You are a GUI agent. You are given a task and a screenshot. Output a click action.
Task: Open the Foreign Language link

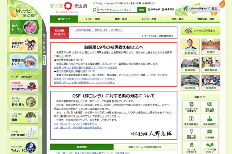[x=104, y=3]
